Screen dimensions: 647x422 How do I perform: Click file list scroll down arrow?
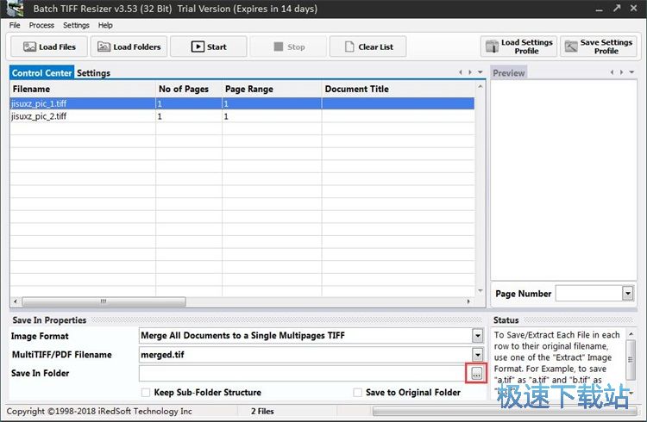click(x=481, y=291)
